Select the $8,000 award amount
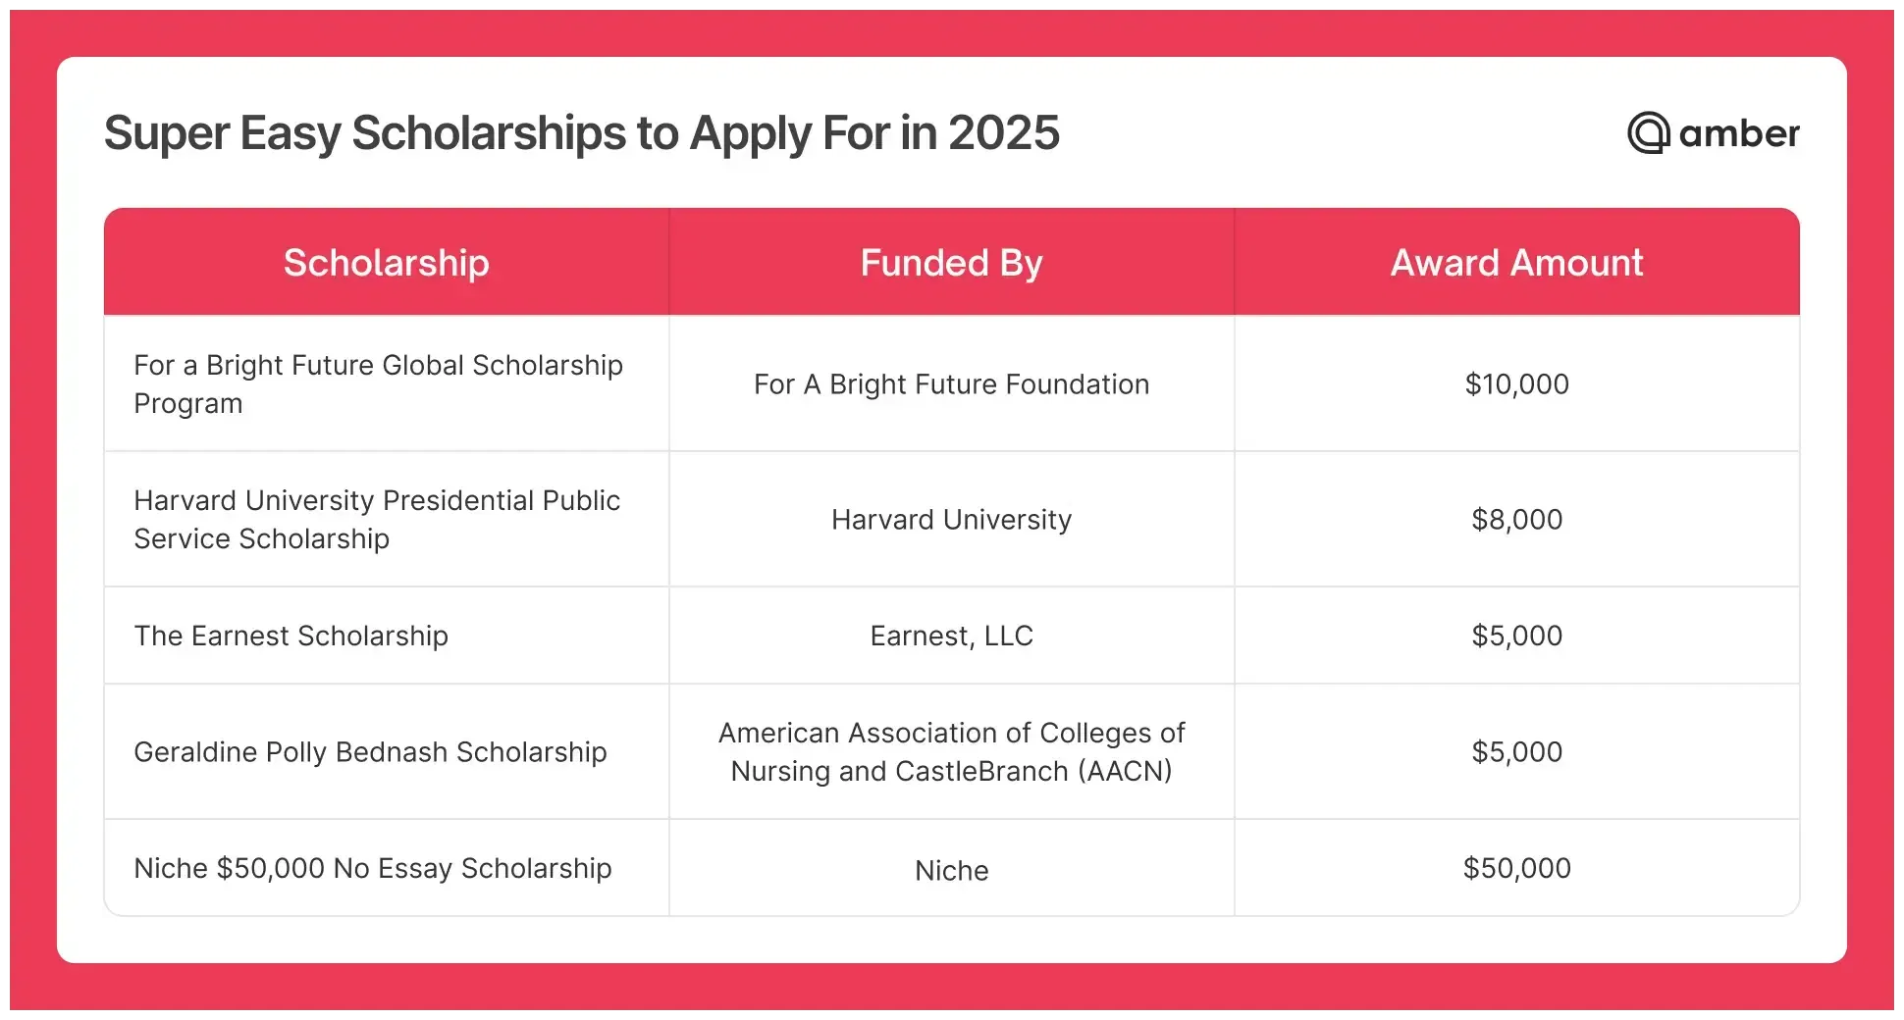 (1516, 520)
